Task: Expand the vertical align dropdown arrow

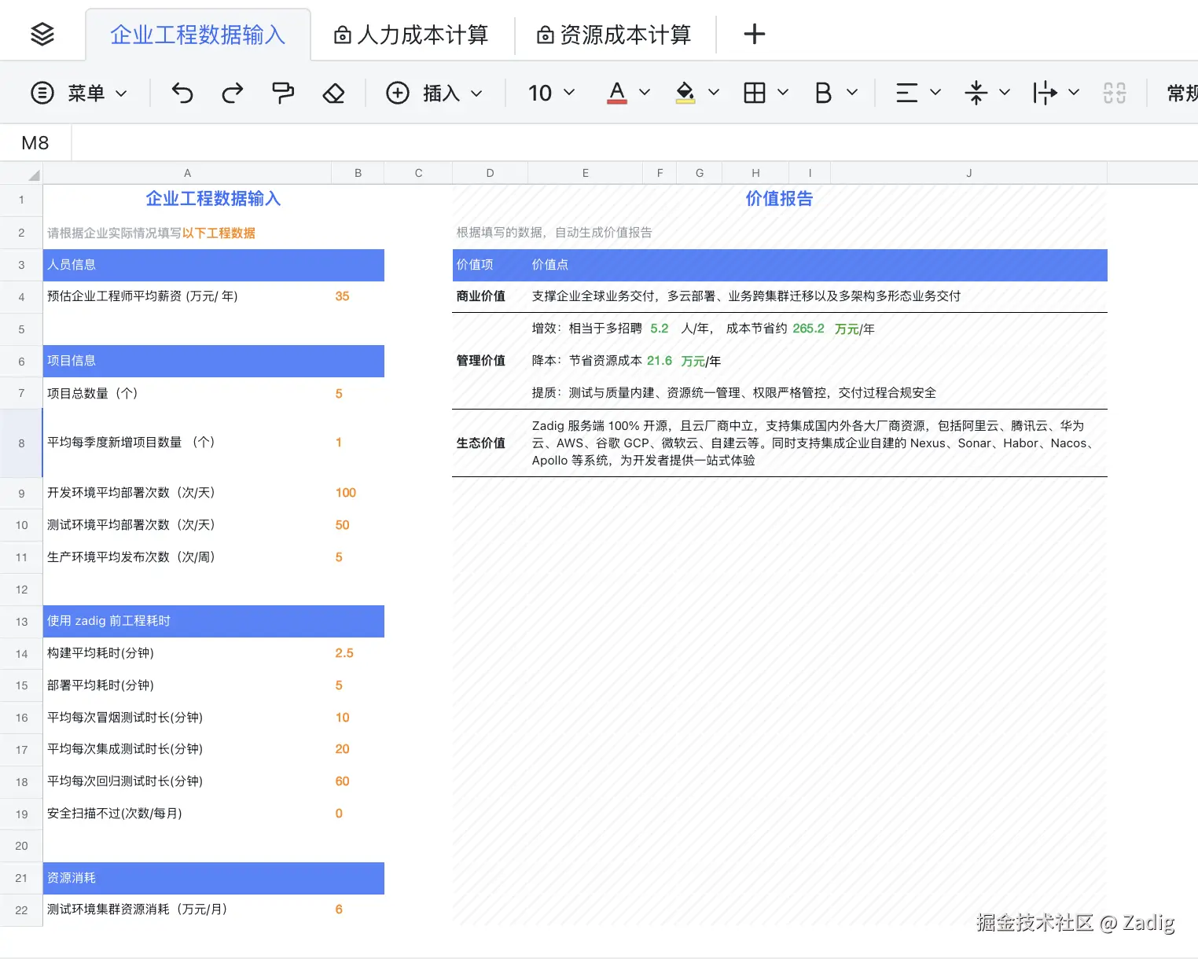Action: (1005, 93)
